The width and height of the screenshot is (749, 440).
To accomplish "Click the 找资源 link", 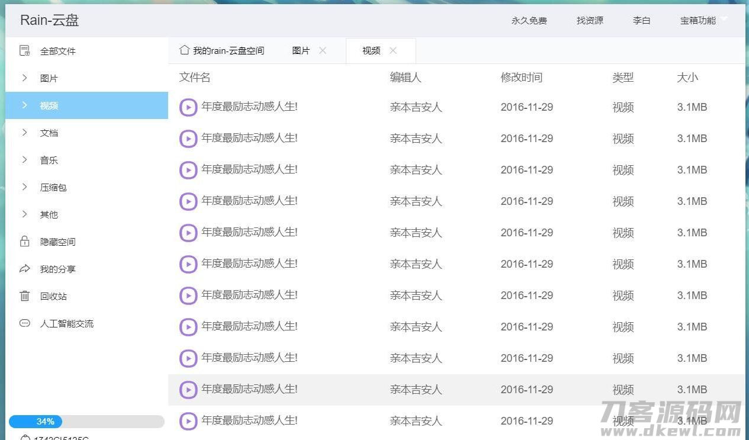I will 589,20.
